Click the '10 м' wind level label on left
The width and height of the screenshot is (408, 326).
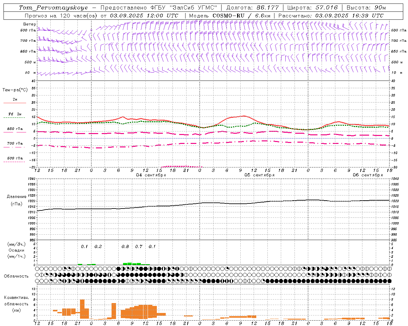(31, 73)
